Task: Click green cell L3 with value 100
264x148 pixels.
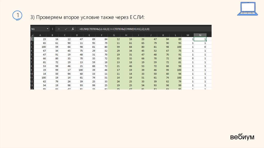Action: (x=175, y=47)
